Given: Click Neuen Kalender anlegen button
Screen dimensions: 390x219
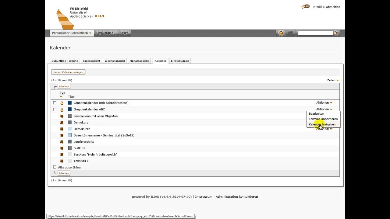Looking at the screenshot, I should [68, 72].
